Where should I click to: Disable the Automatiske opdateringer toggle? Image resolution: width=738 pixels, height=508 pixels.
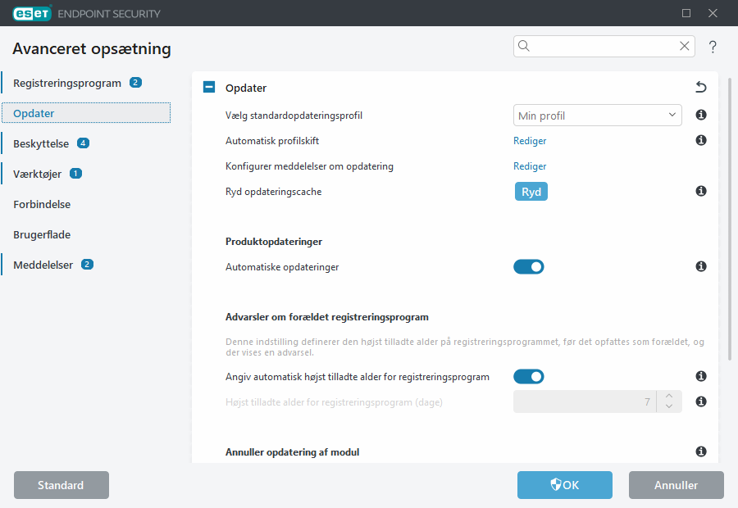[x=529, y=266]
